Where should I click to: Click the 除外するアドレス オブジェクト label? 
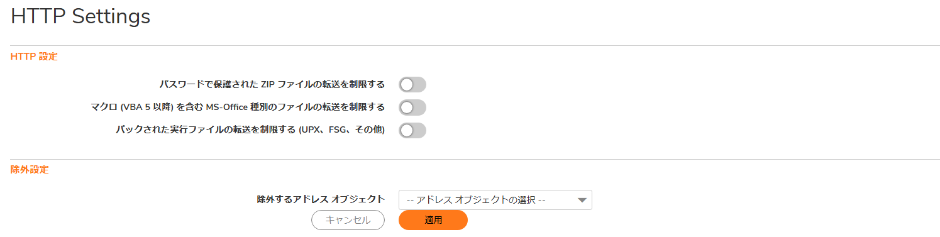click(x=321, y=199)
